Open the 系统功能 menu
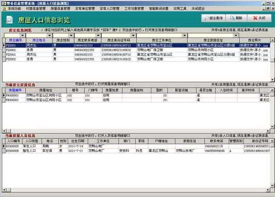Screen dimensions: 275x197 [14, 8]
